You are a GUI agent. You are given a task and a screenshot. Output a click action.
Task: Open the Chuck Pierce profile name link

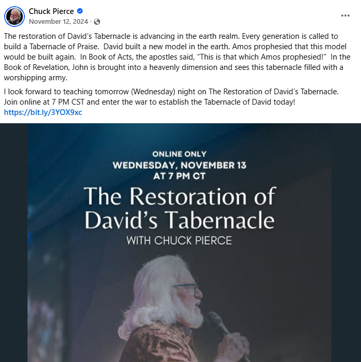point(51,11)
